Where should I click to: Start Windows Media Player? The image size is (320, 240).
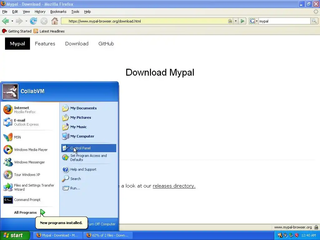click(x=30, y=150)
